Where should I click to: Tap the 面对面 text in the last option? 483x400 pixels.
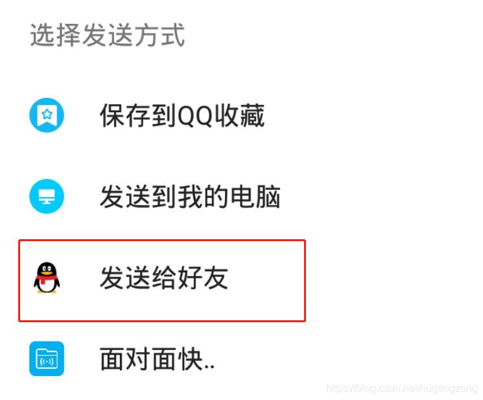[x=139, y=359]
